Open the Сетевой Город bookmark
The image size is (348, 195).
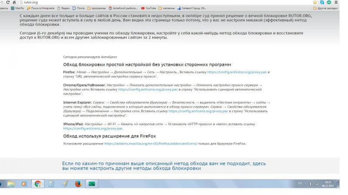[x=192, y=8]
